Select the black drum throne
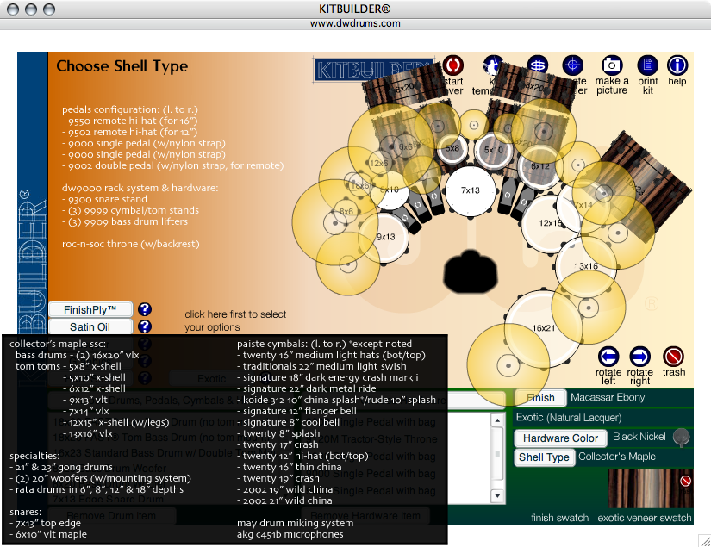711x547 pixels. coord(471,272)
